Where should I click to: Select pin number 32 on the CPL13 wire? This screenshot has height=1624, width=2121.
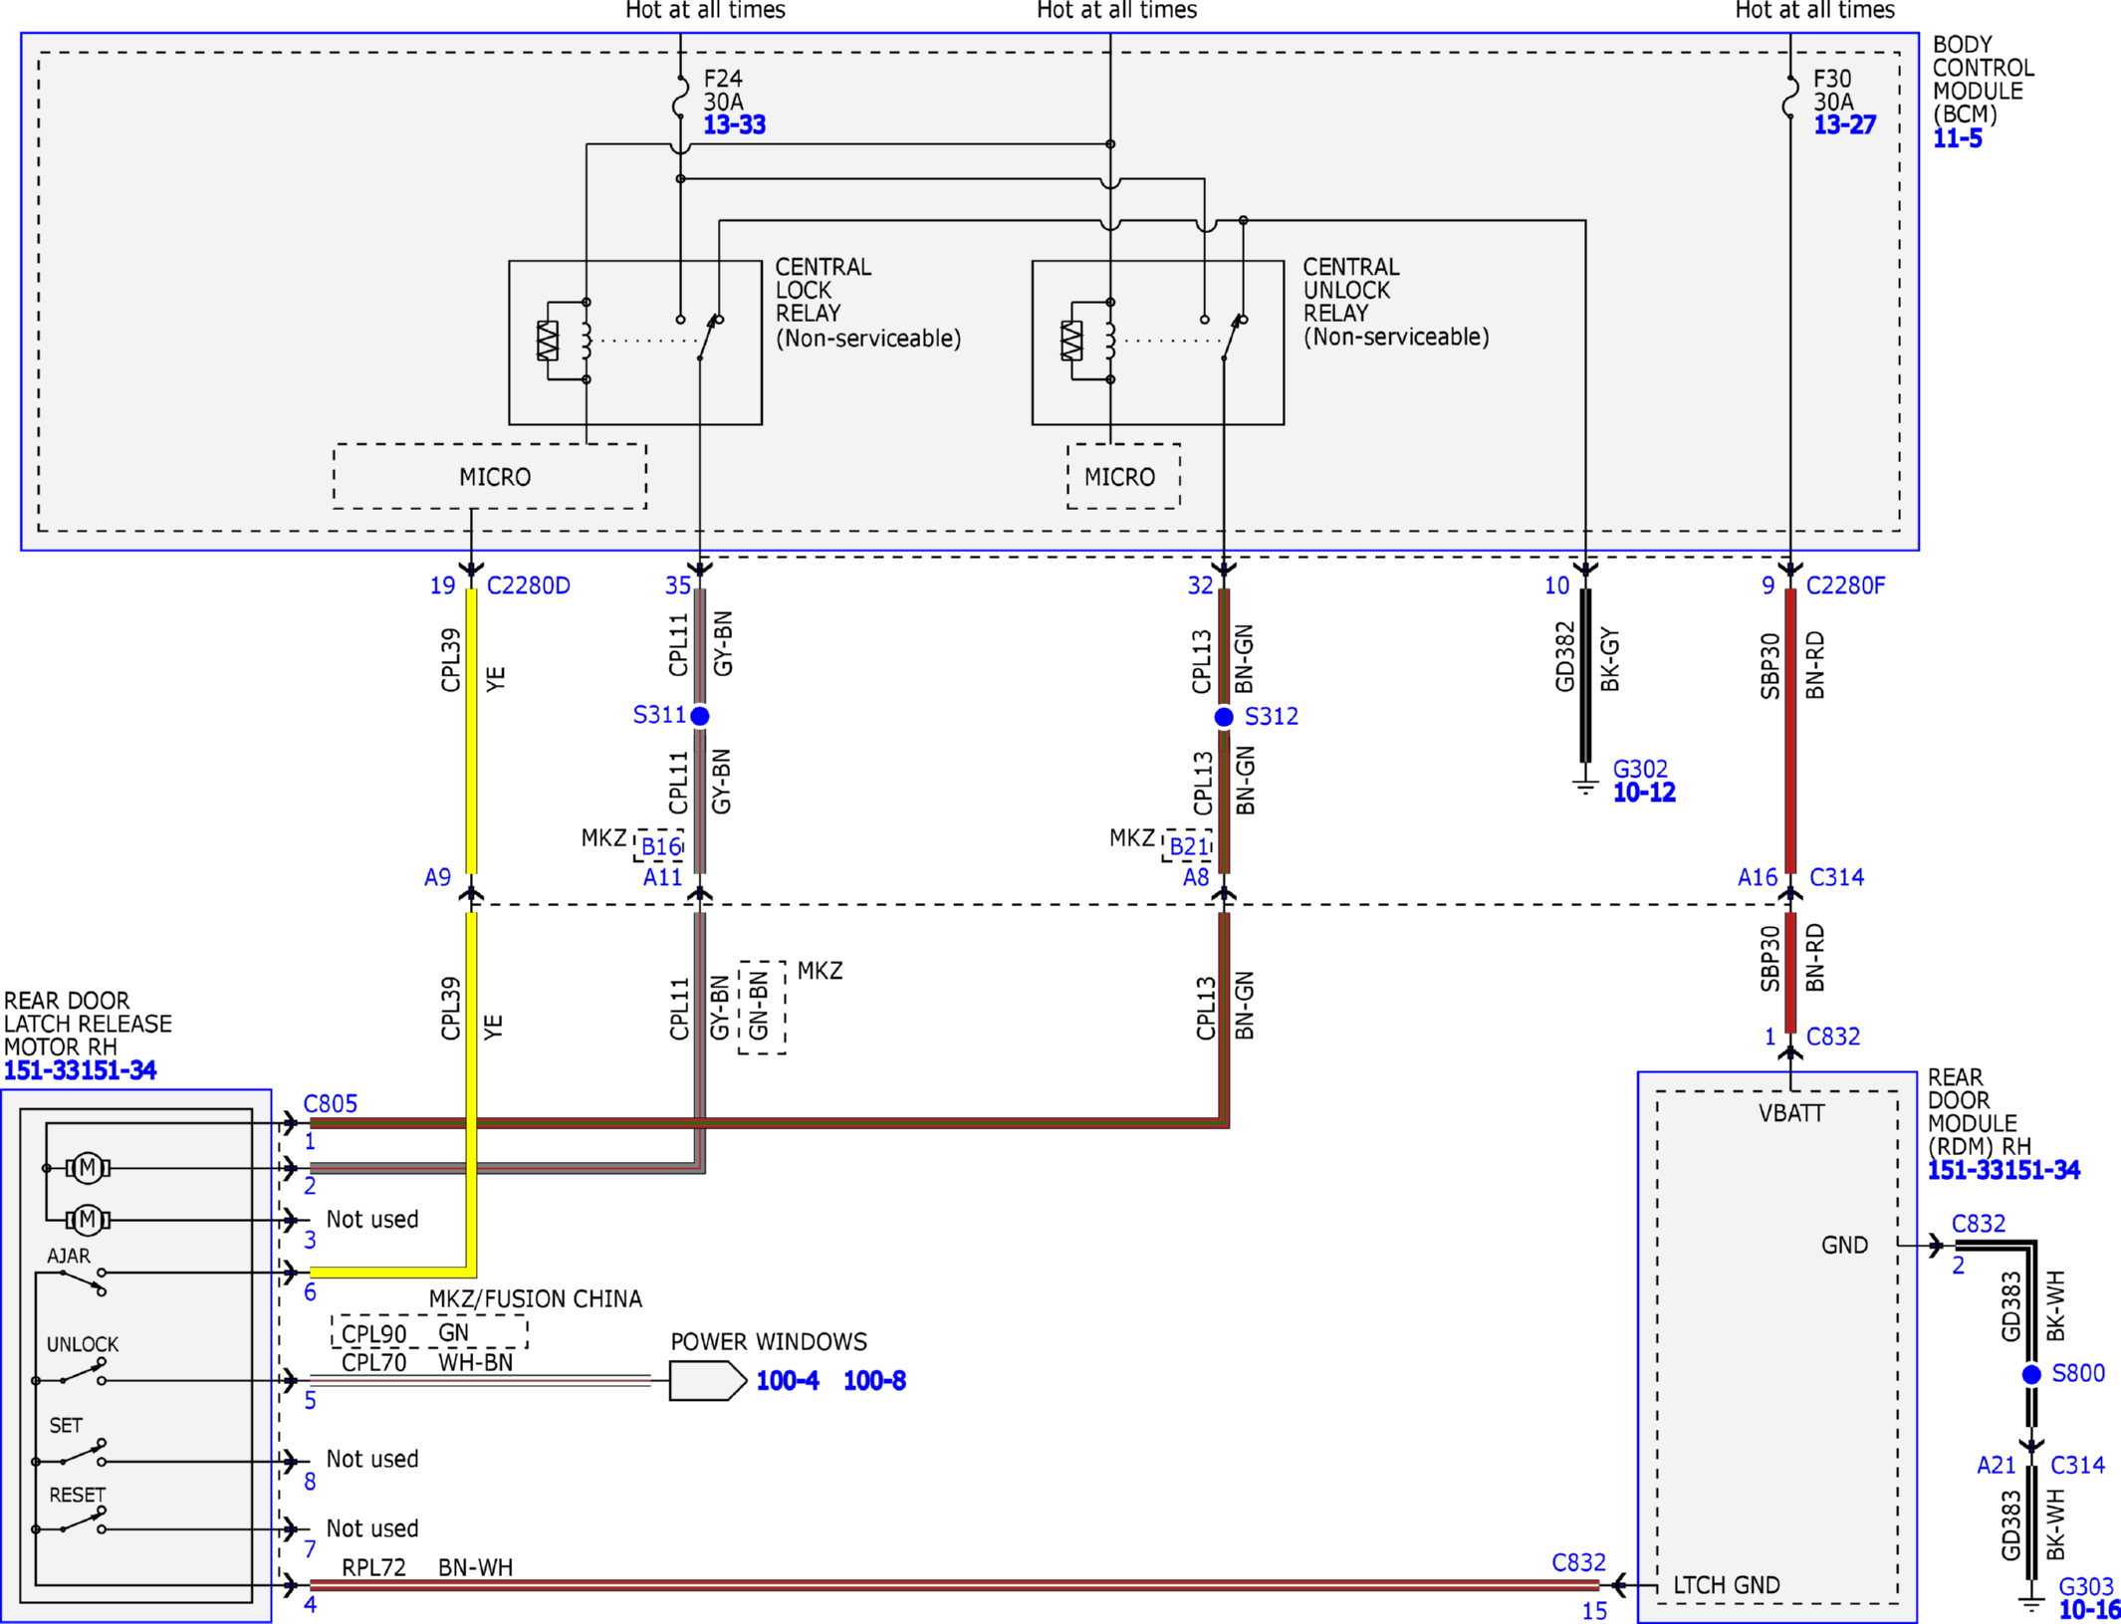[x=1201, y=585]
